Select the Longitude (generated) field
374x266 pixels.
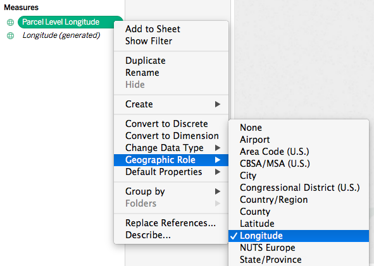(61, 35)
